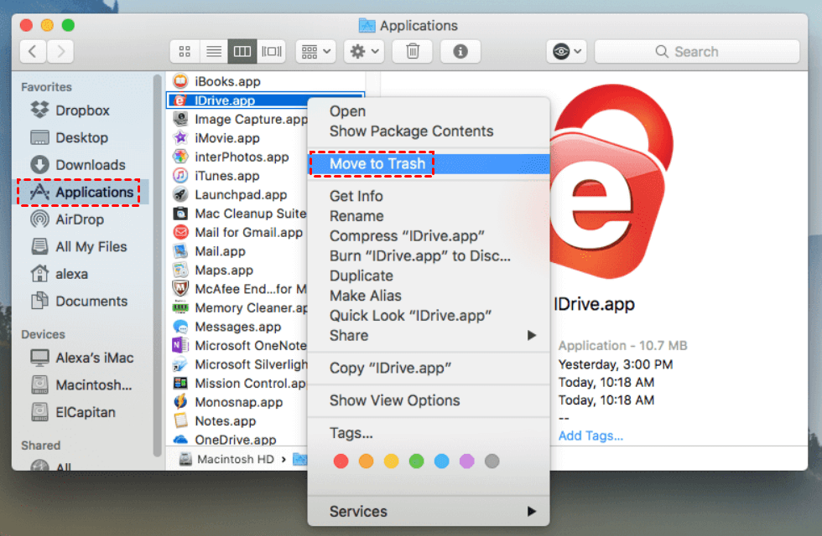Select Maps.app in the file list
The image size is (822, 536).
[224, 270]
